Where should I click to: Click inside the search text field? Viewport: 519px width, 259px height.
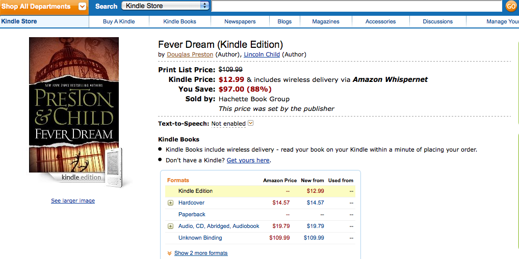pos(357,6)
